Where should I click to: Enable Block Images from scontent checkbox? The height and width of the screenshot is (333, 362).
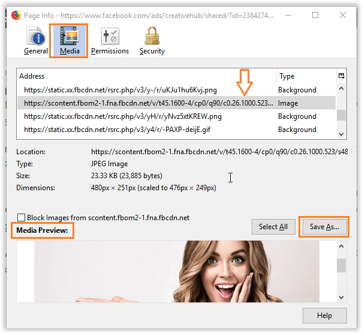22,218
